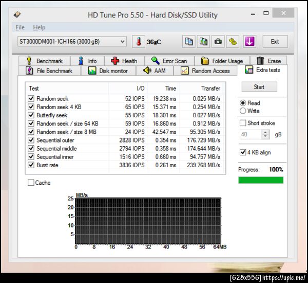Viewport: 308px width, 283px height.
Task: Click the 95.305 MB/s transfer value
Action: coord(205,132)
